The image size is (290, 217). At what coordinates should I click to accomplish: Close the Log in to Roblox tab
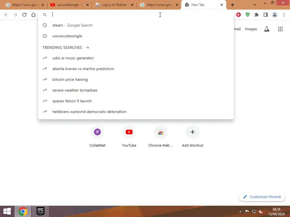pos(132,5)
